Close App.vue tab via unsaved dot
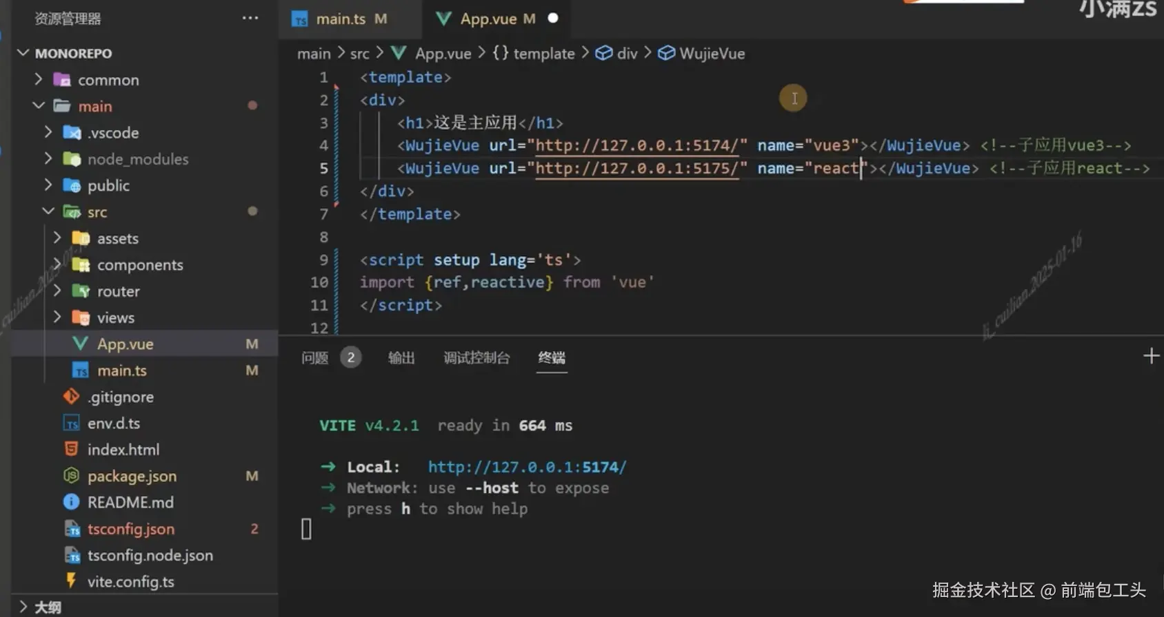Viewport: 1164px width, 617px height. [x=553, y=18]
